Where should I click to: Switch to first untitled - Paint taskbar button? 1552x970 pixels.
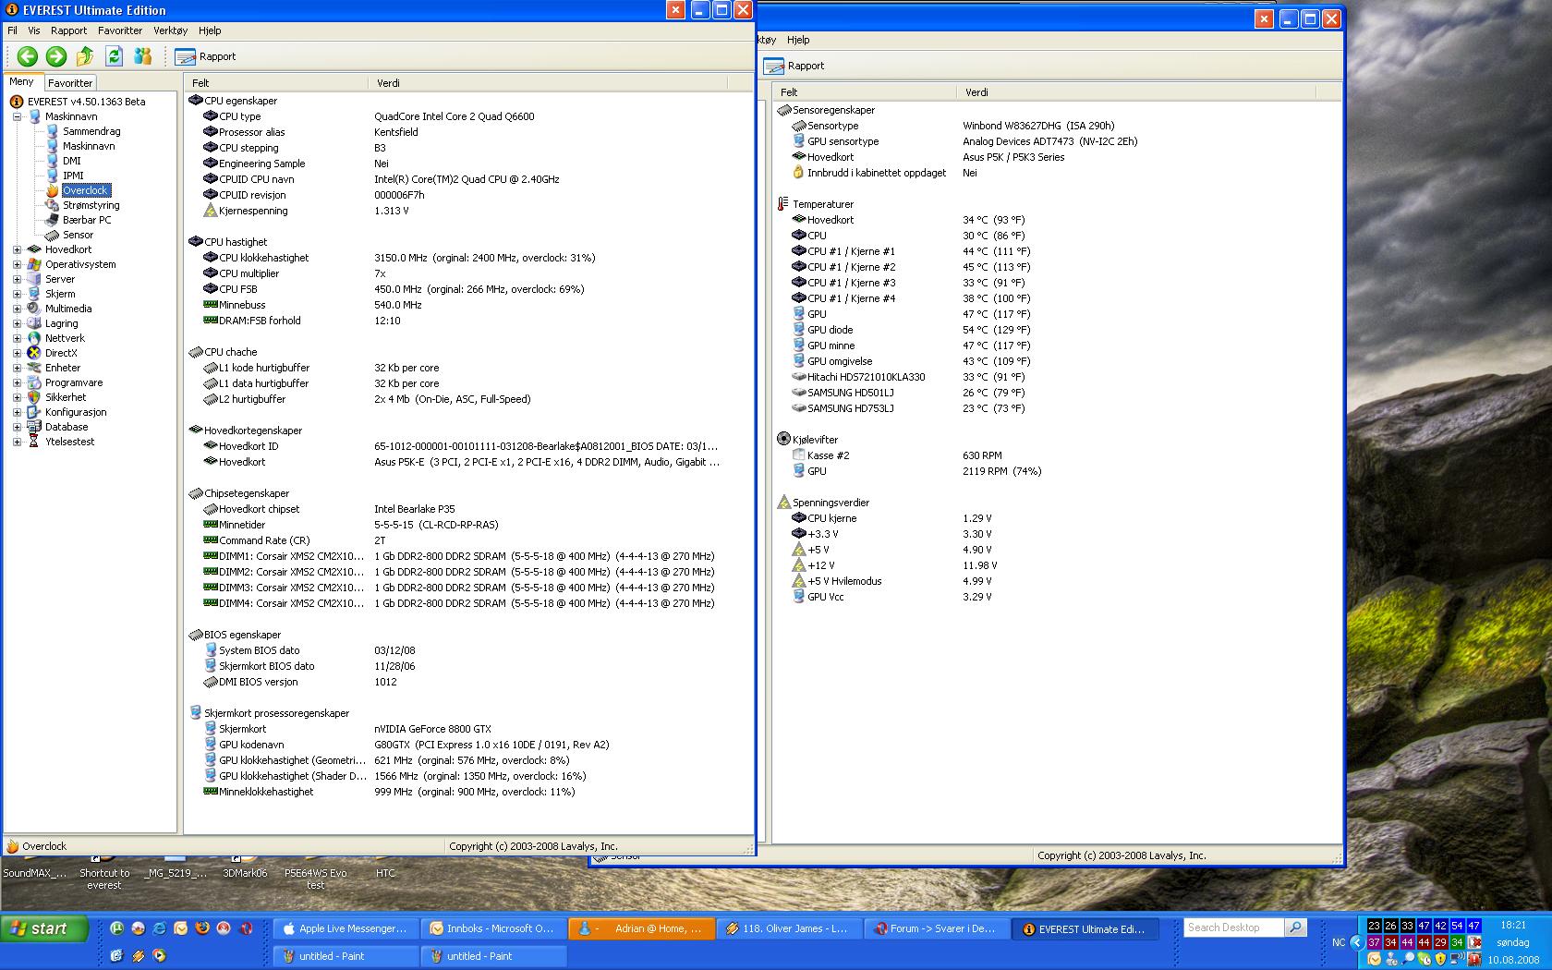point(346,956)
